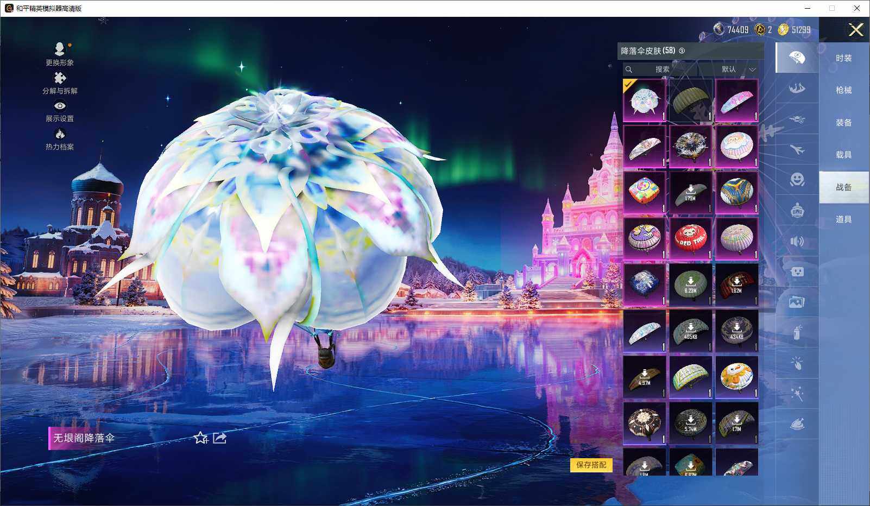Download the 1.62M red parachute skin

[737, 285]
